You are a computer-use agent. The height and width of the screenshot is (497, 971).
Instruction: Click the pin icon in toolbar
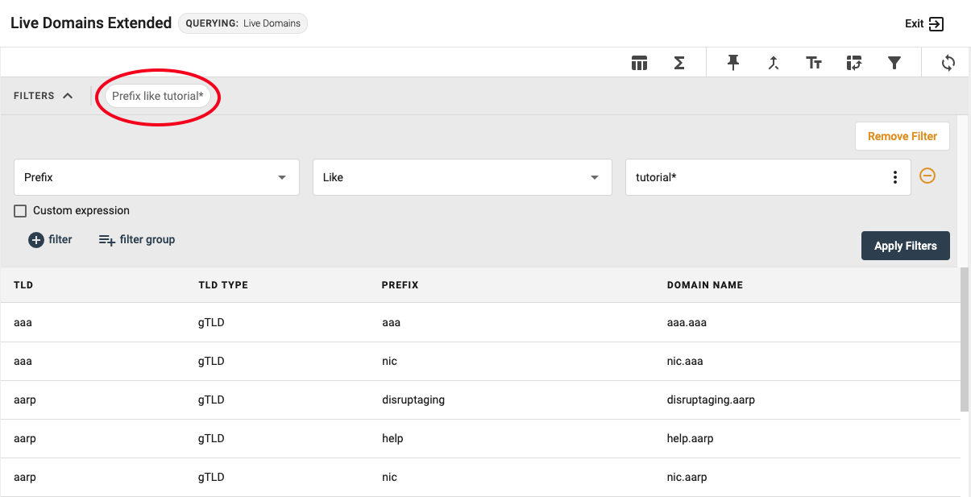click(733, 63)
